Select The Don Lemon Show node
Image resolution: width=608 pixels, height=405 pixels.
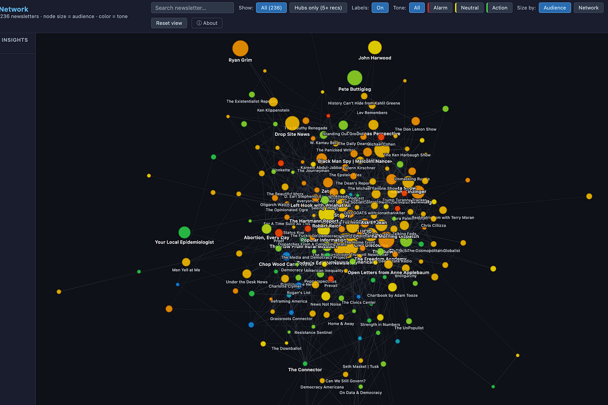(416, 121)
